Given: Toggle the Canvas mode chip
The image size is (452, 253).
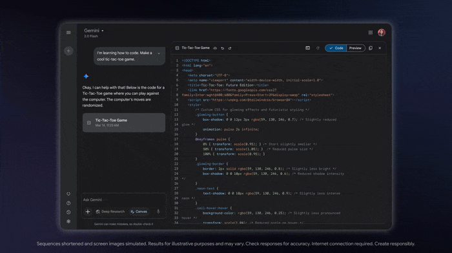Looking at the screenshot, I should (x=139, y=212).
